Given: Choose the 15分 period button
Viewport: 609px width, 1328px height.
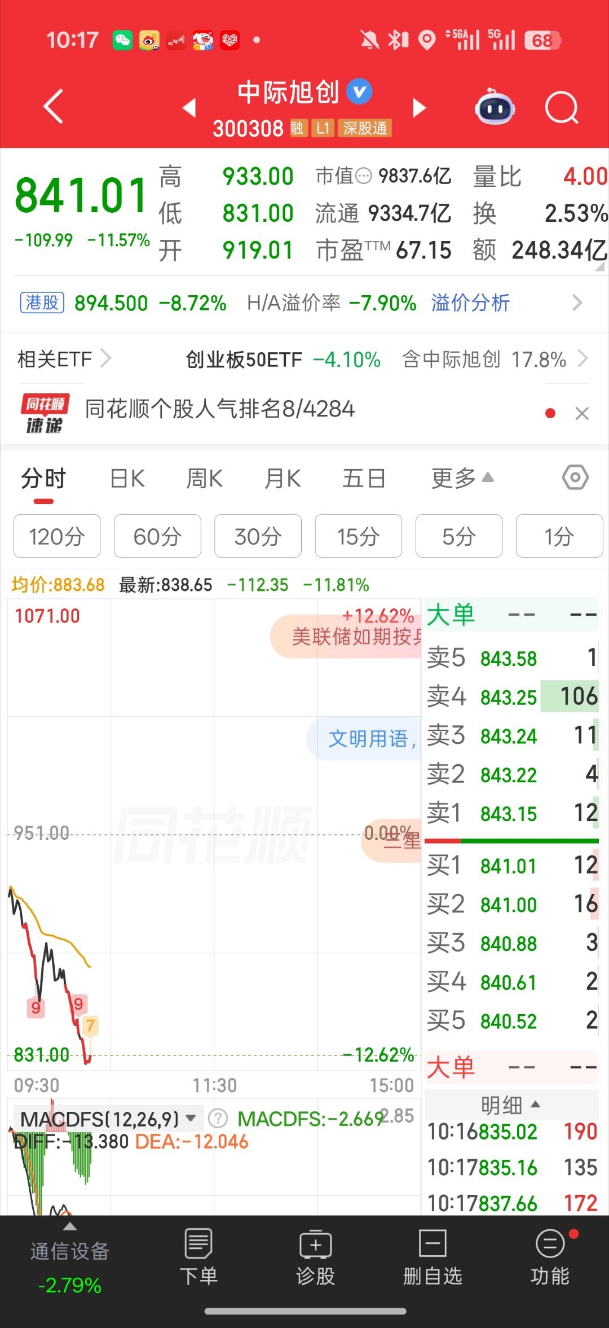Looking at the screenshot, I should 358,536.
